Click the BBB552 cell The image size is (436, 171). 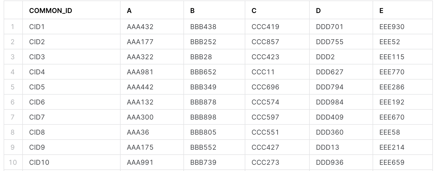(203, 147)
